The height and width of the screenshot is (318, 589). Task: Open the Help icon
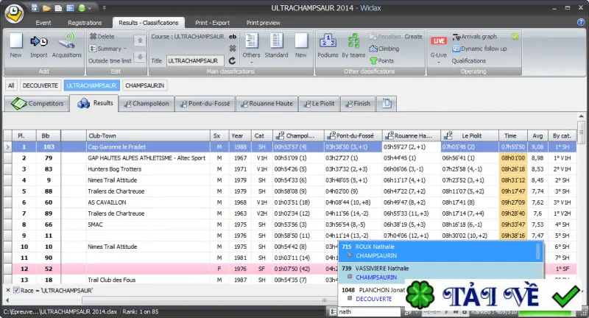click(x=580, y=22)
